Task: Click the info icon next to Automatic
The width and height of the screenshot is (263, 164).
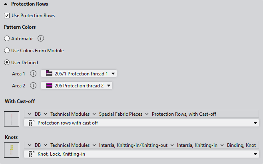Action: [x=41, y=39]
